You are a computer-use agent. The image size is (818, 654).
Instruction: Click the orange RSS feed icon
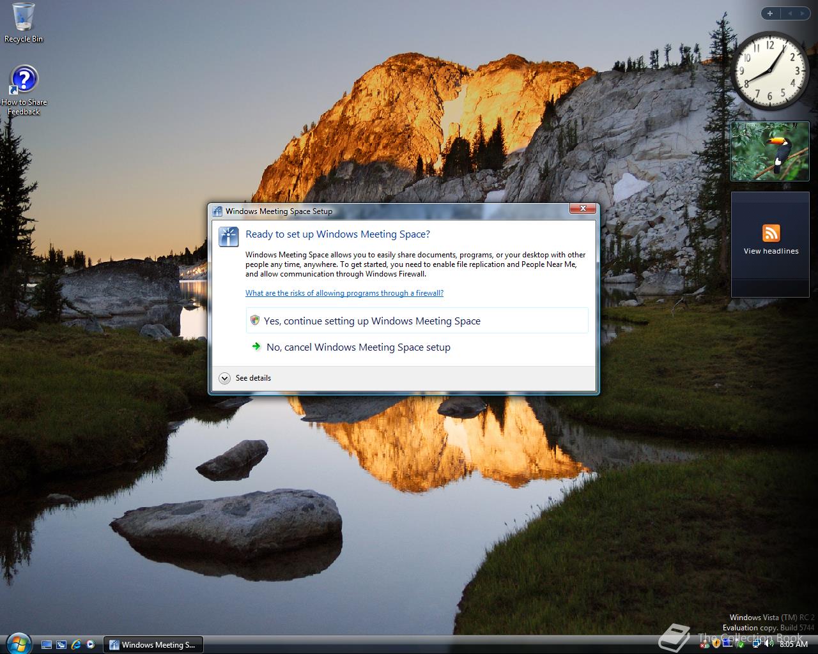tap(771, 233)
